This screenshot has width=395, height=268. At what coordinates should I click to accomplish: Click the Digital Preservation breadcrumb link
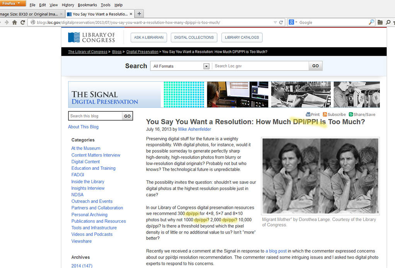tap(142, 52)
